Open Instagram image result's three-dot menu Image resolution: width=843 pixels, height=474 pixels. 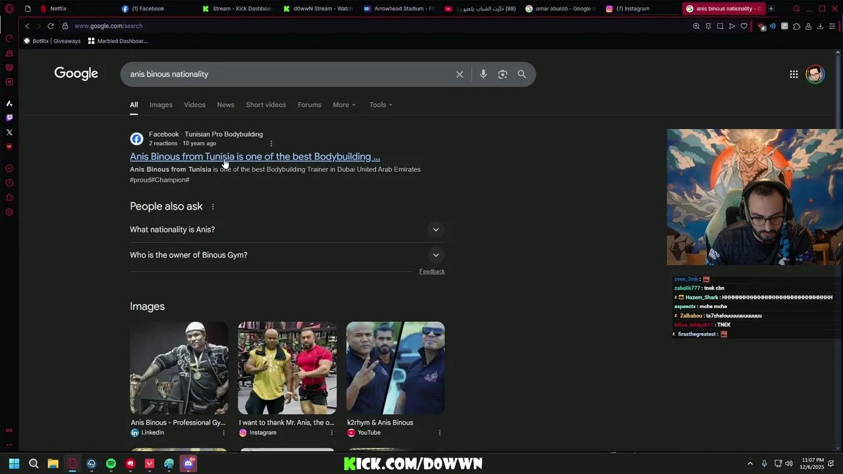tap(331, 433)
